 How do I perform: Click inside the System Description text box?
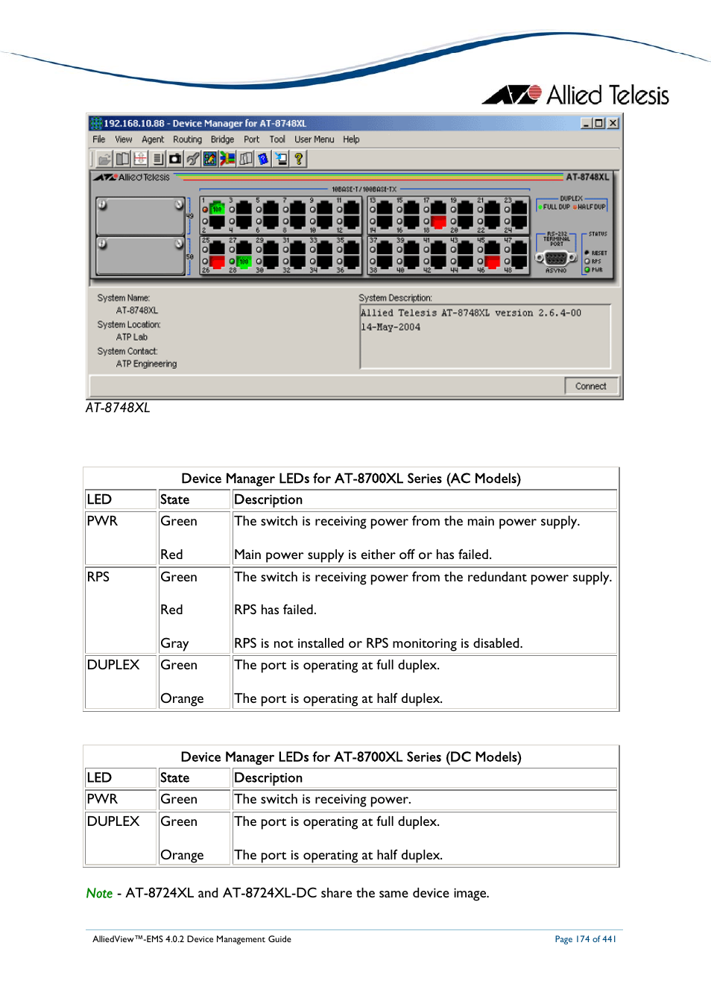(485, 336)
